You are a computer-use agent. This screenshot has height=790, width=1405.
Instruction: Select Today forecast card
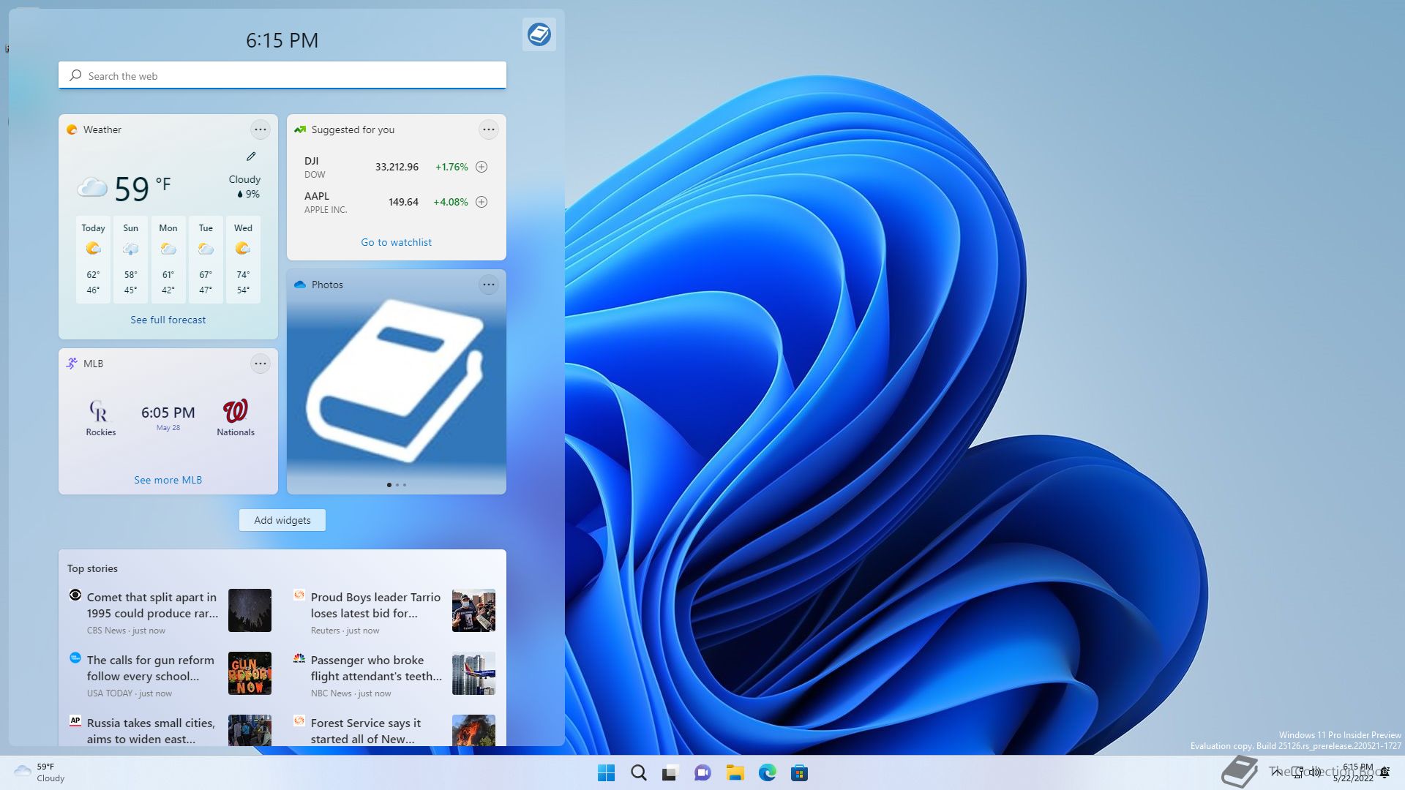click(93, 259)
